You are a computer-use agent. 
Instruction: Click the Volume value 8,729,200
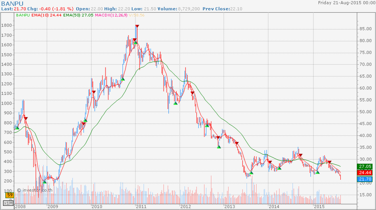(189, 9)
